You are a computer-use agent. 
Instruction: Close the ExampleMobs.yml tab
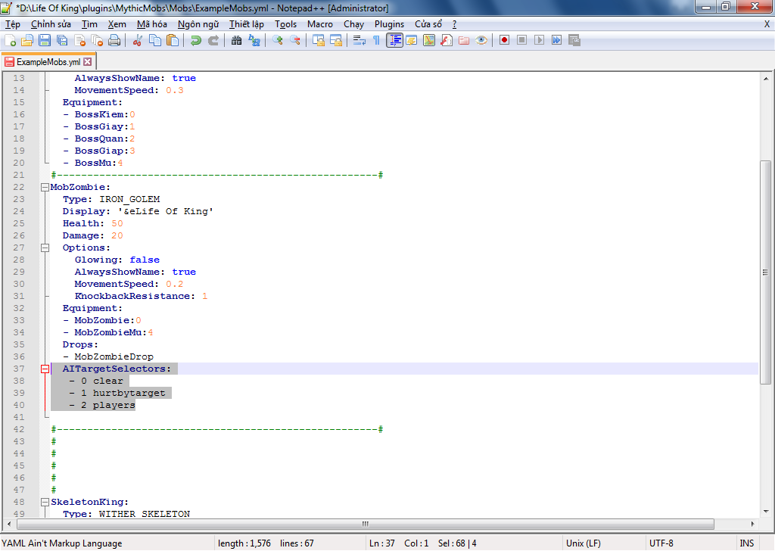[87, 61]
